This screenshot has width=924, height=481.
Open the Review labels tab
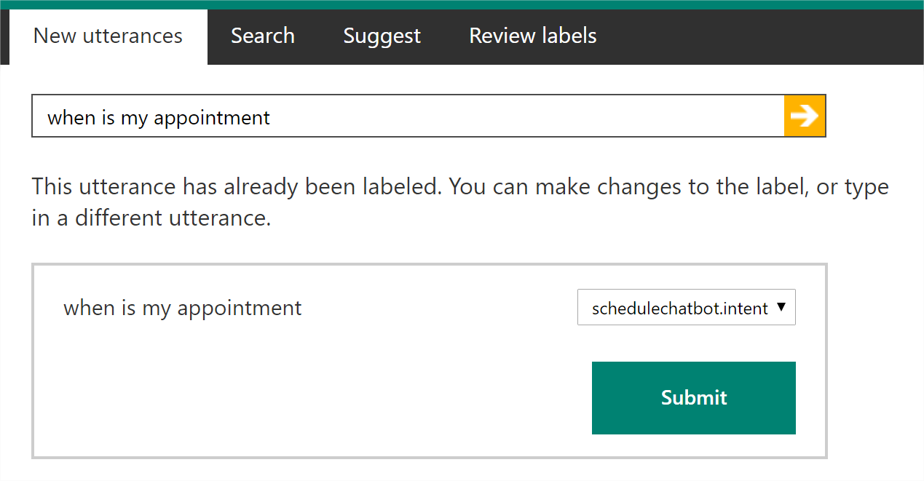click(x=532, y=36)
